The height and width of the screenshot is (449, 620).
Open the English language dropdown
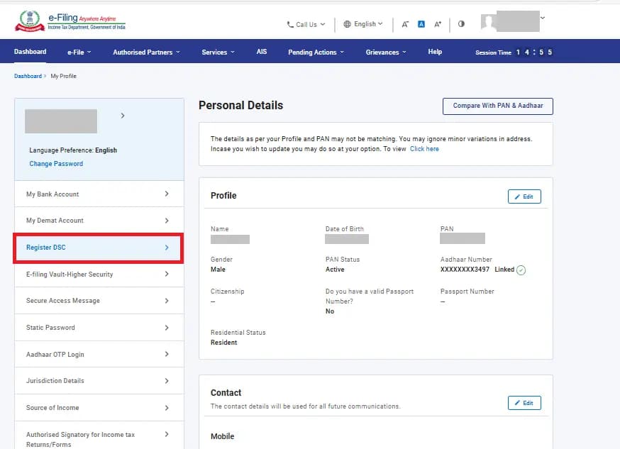pos(363,23)
